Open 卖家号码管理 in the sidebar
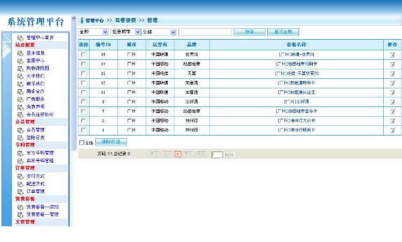402x242 pixels. (x=40, y=161)
